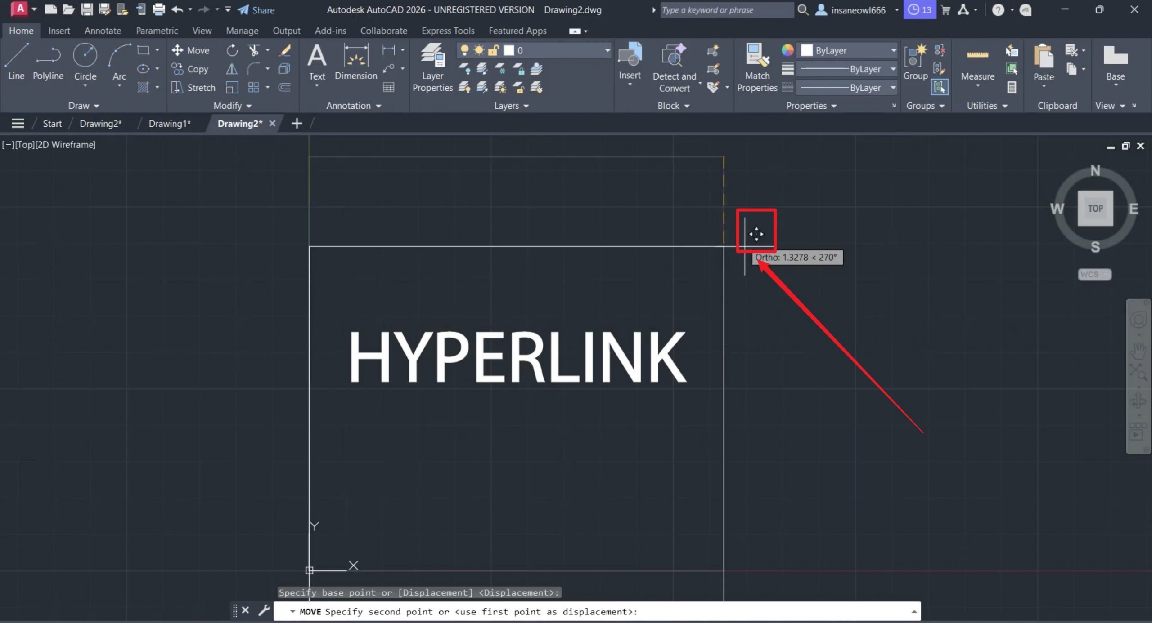
Task: Toggle layer 0 freeze sun icon
Action: pyautogui.click(x=479, y=50)
